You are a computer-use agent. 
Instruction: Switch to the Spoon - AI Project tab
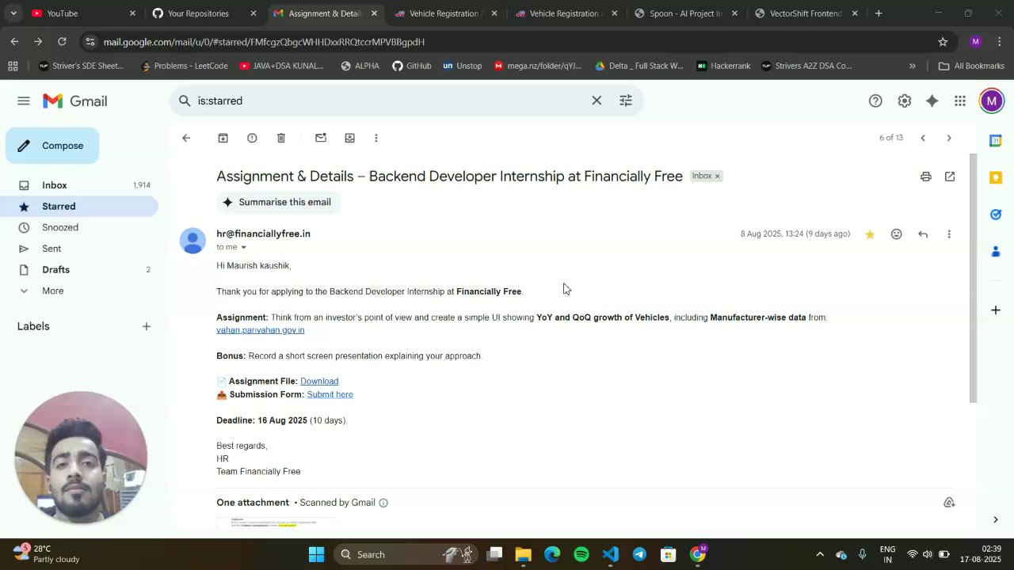[686, 13]
